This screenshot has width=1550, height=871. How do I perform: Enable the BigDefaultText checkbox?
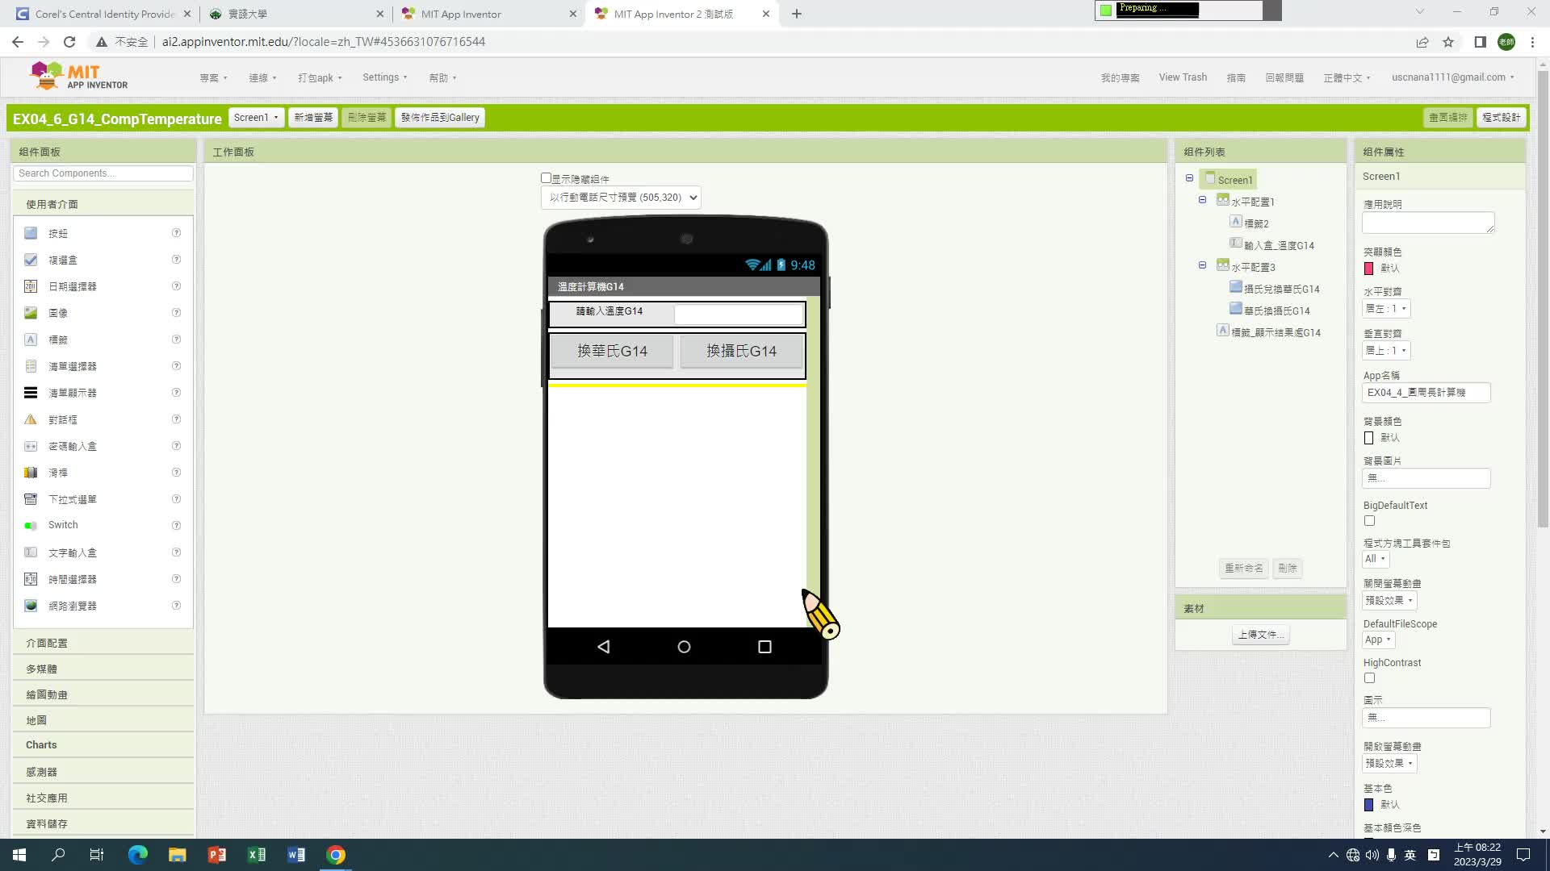click(1369, 521)
